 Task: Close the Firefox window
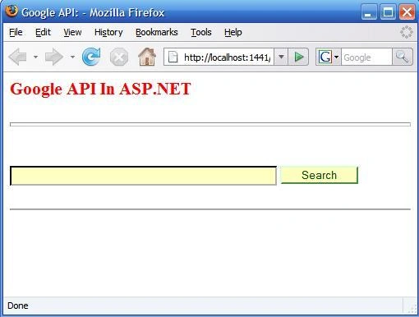coord(407,12)
